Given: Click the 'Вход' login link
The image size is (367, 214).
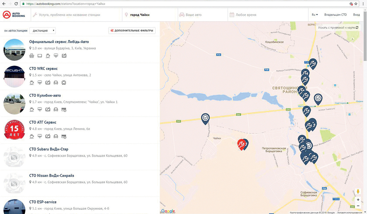Looking at the screenshot, I should (x=356, y=15).
